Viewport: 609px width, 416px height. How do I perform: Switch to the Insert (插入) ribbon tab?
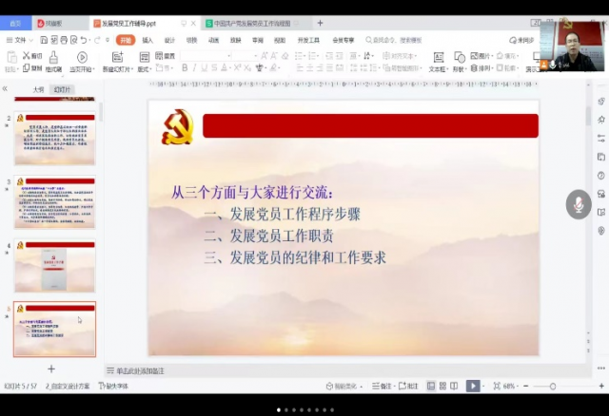coord(147,40)
